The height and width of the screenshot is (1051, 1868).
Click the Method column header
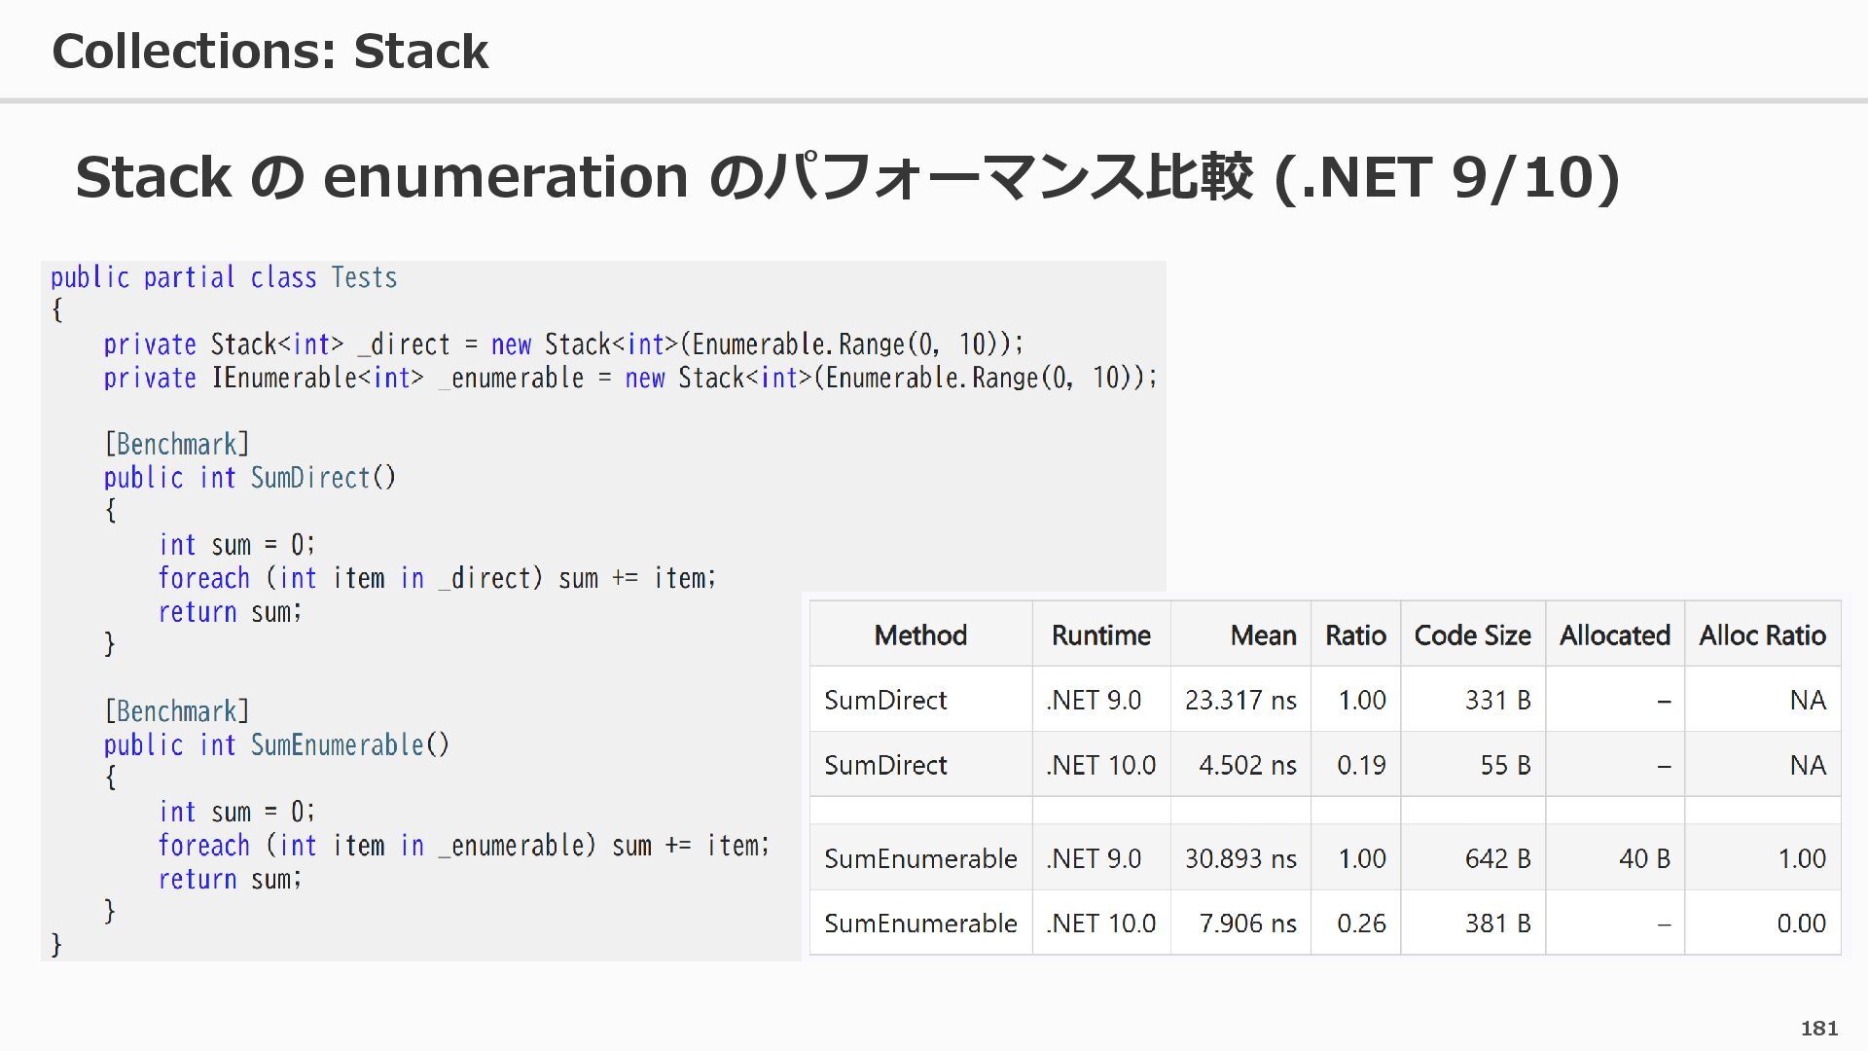pyautogui.click(x=919, y=635)
